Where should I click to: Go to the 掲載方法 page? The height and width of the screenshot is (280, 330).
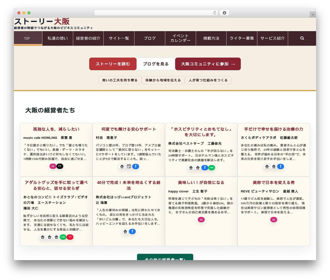(x=211, y=38)
